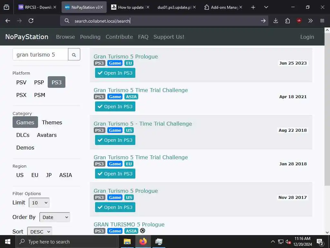The width and height of the screenshot is (330, 248).
Task: Show more tools overflow chevron
Action: (310, 21)
